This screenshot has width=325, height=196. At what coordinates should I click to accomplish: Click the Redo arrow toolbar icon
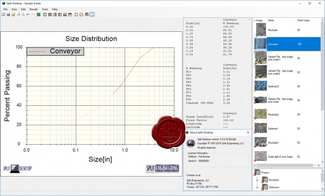[33, 15]
